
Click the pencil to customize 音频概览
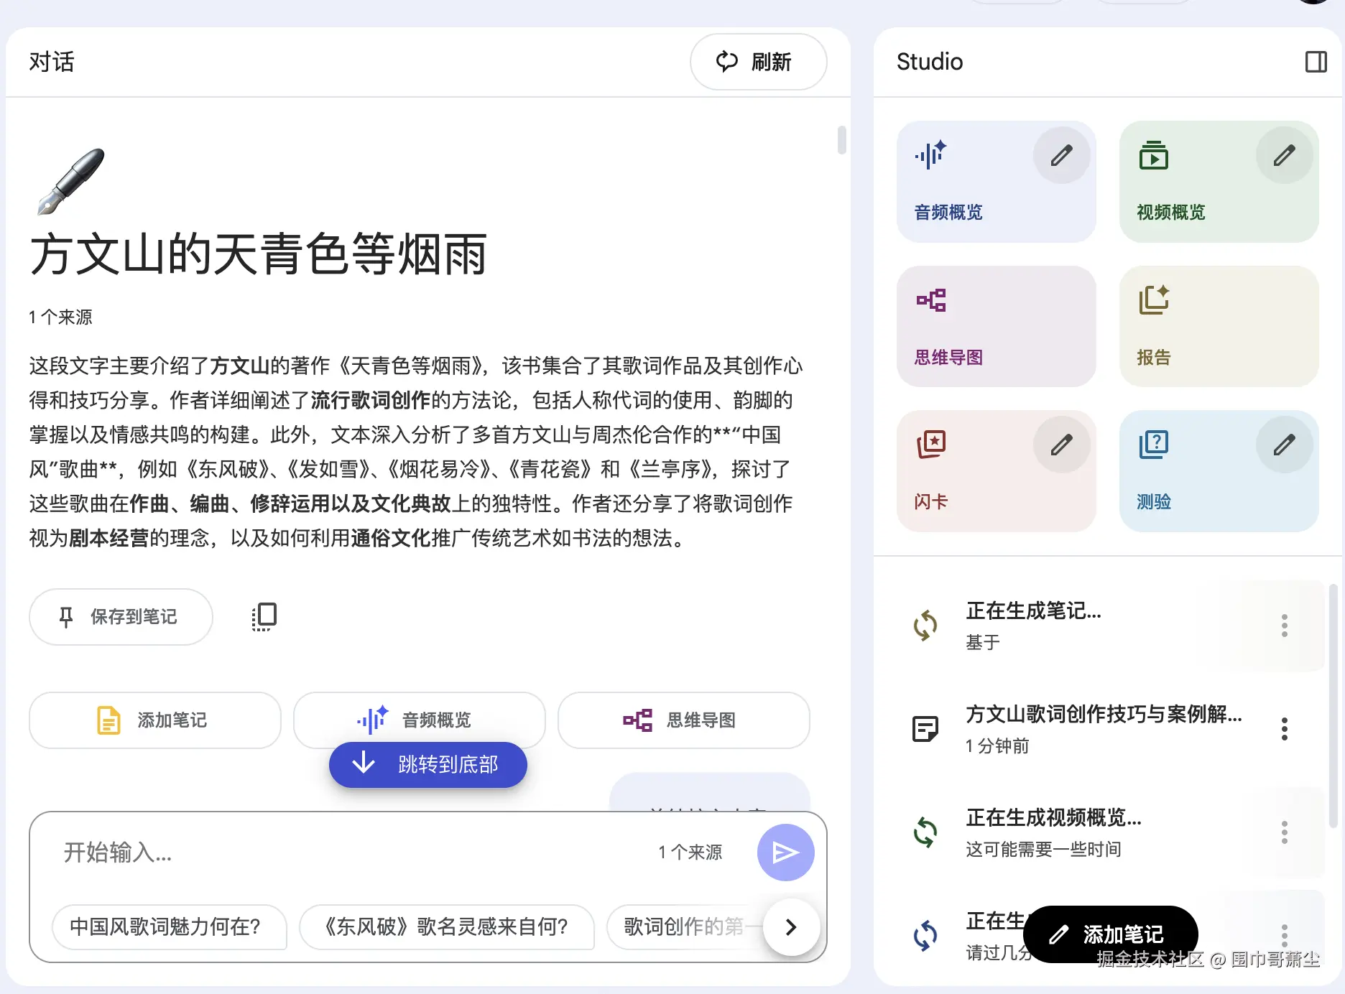pos(1061,154)
